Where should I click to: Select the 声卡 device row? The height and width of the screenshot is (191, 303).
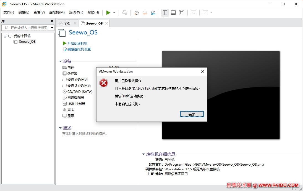click(x=68, y=110)
